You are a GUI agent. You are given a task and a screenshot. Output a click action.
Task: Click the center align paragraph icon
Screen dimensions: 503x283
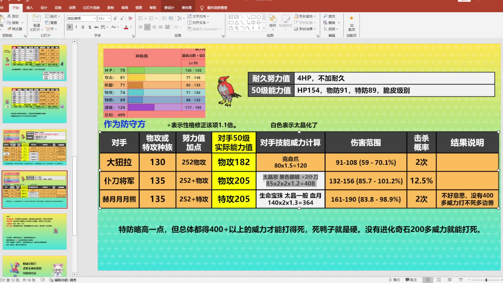147,27
